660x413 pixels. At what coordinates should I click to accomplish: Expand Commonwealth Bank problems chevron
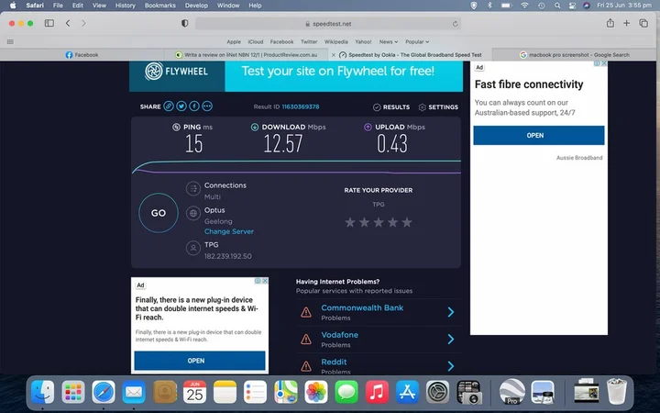(x=451, y=312)
